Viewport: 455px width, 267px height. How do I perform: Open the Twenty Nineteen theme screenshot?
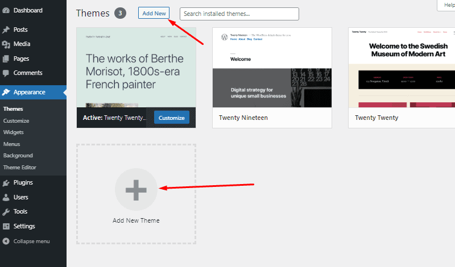coord(272,68)
